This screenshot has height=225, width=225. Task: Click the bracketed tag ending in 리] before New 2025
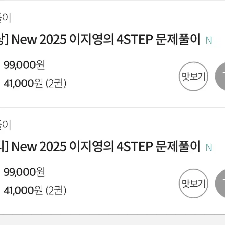tap(4, 146)
